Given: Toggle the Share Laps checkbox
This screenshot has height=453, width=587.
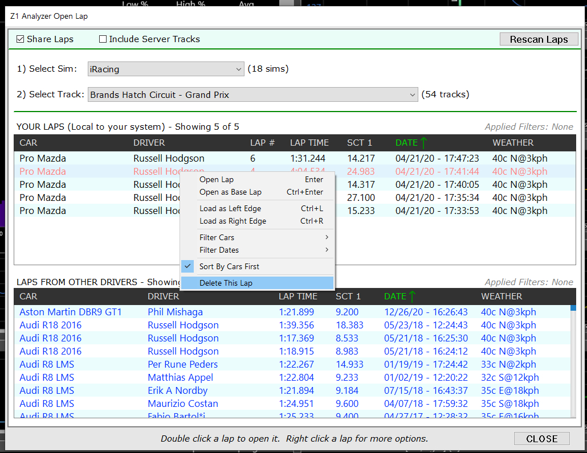Looking at the screenshot, I should [x=20, y=39].
